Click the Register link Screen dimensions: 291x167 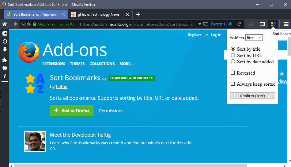coord(195,35)
